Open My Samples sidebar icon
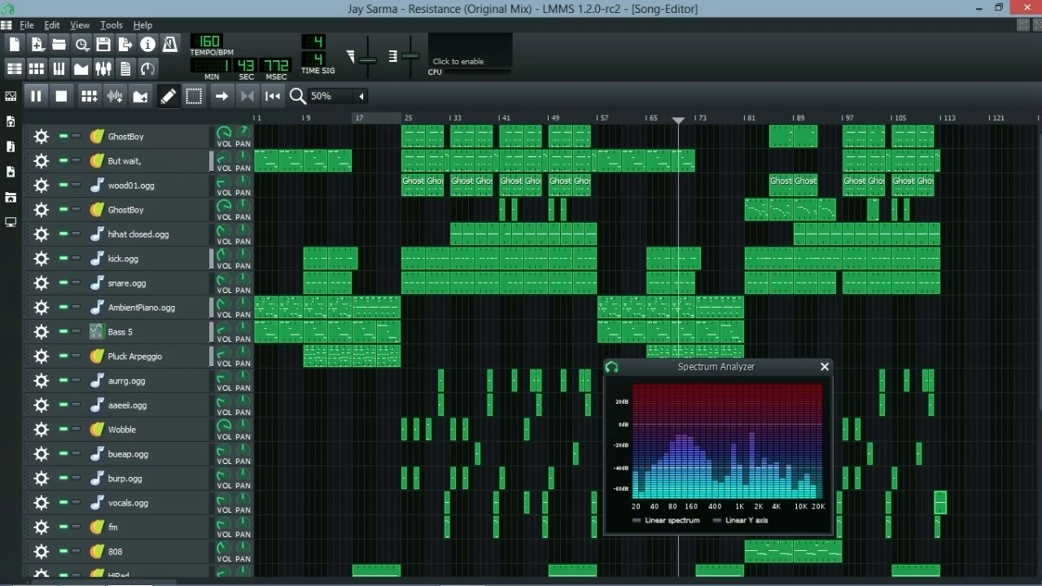The width and height of the screenshot is (1042, 586). [11, 146]
